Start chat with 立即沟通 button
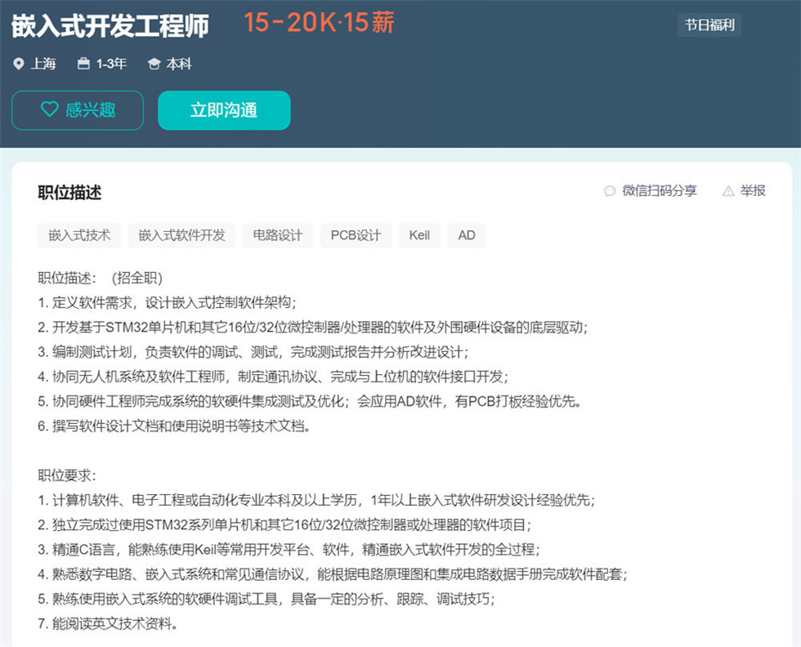The image size is (801, 647). (x=224, y=110)
